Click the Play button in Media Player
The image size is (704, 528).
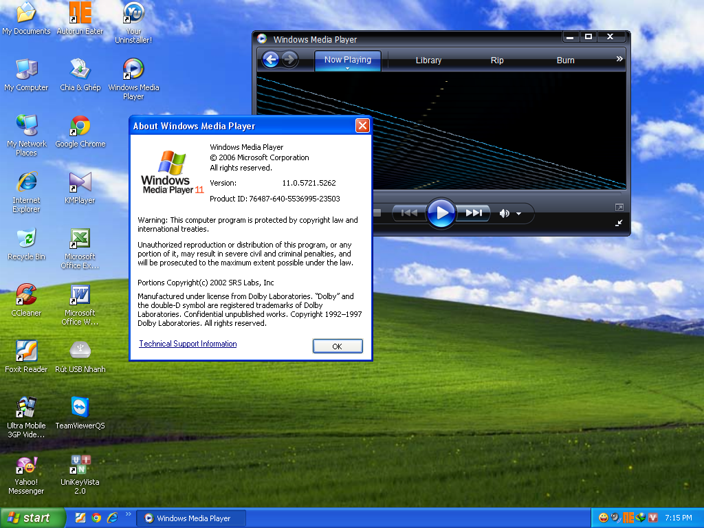(441, 213)
